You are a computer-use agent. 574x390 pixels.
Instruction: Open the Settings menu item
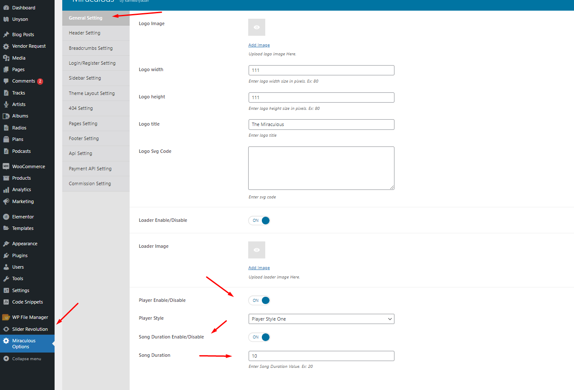pos(27,290)
